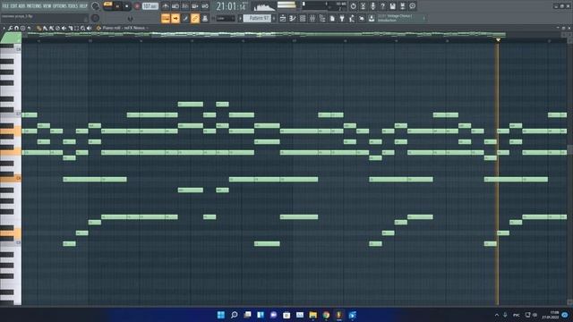Click the playhead marker on timeline
The image size is (573, 322).
(498, 39)
